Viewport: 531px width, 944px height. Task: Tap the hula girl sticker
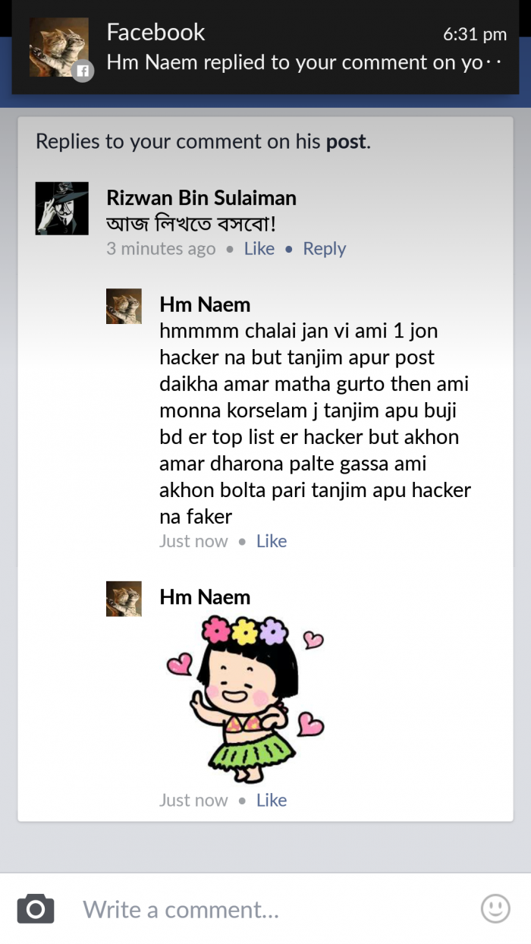coord(243,698)
